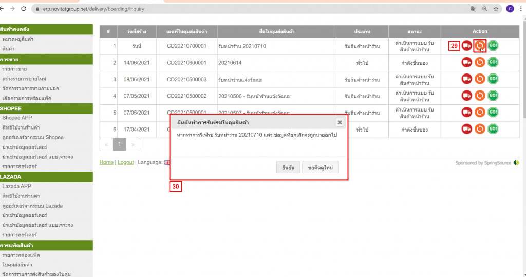This screenshot has width=526, height=277.
Task: Click orange refresh icon in row 5
Action: pyautogui.click(x=480, y=112)
